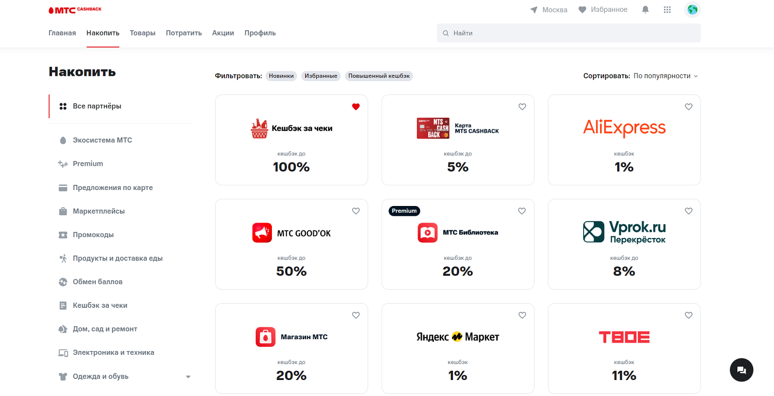Go to the Главная tab
Image resolution: width=774 pixels, height=396 pixels.
pos(62,33)
